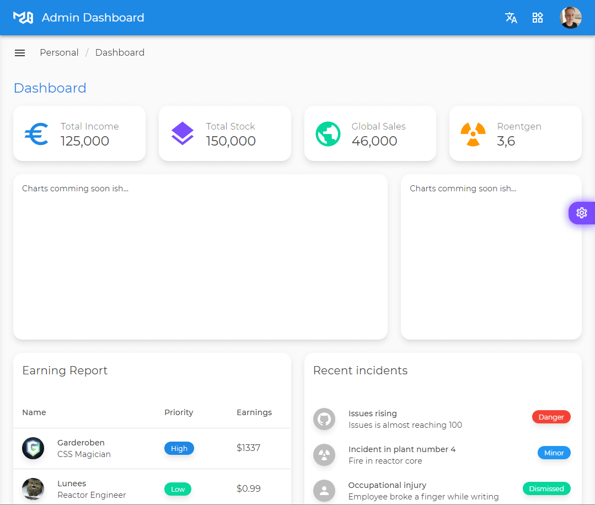The height and width of the screenshot is (505, 595).
Task: Click the High priority badge for Garderoben
Action: [x=179, y=448]
